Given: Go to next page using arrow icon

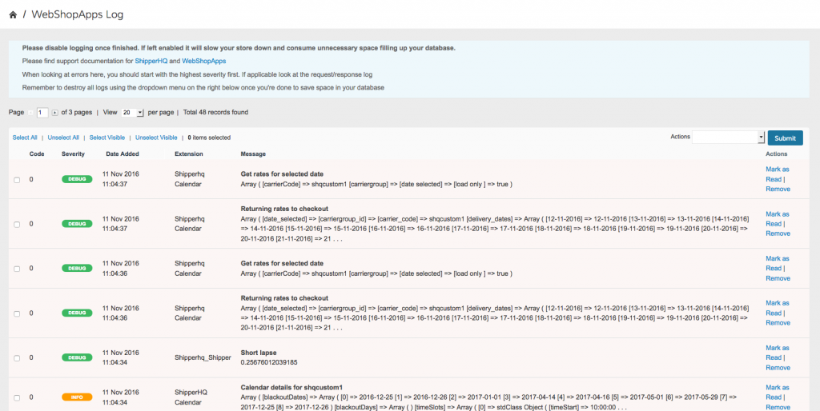Looking at the screenshot, I should (x=54, y=113).
